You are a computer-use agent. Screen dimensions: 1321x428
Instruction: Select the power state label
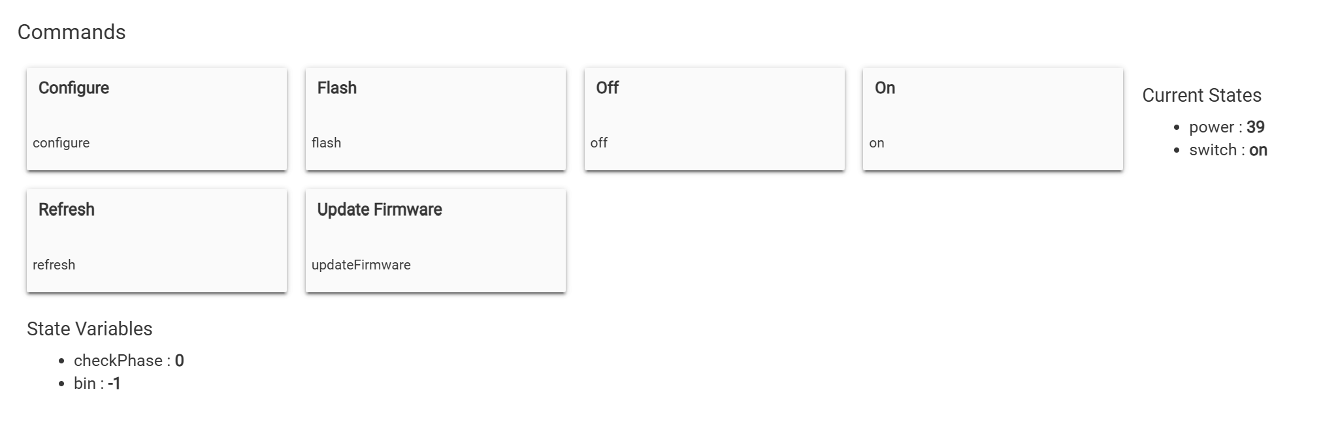(1211, 127)
